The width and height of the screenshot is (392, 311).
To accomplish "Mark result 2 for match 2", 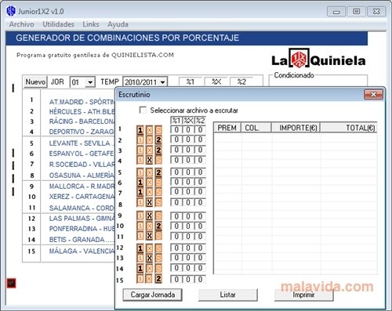I will click(158, 140).
